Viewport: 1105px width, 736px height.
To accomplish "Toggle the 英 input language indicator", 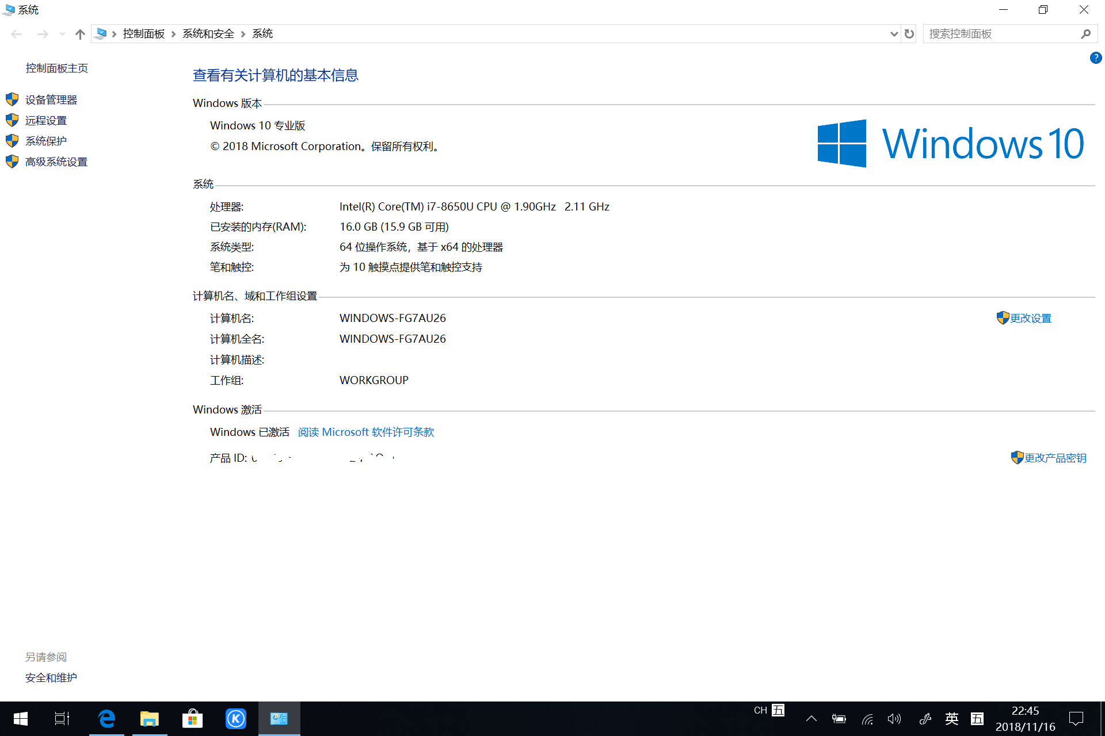I will tap(951, 719).
